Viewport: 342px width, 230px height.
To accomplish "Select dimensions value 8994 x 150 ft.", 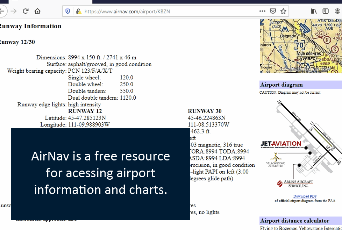I will [85, 57].
